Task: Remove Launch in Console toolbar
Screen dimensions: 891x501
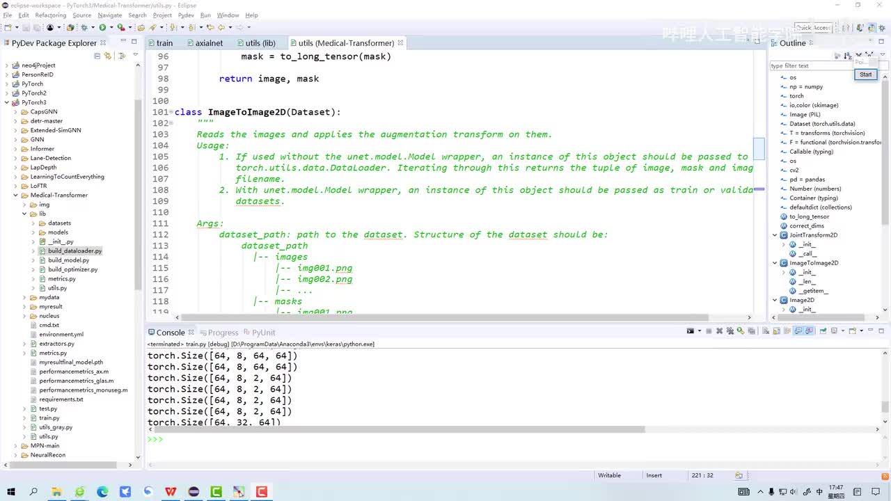Action: 719,331
